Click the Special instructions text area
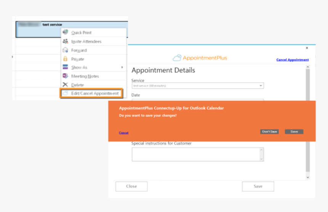 click(198, 155)
